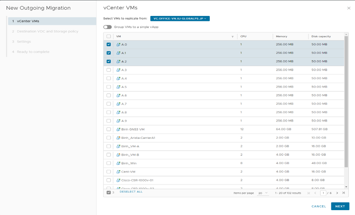Enable Group VMs to a single vApp
The height and width of the screenshot is (215, 355).
[107, 27]
